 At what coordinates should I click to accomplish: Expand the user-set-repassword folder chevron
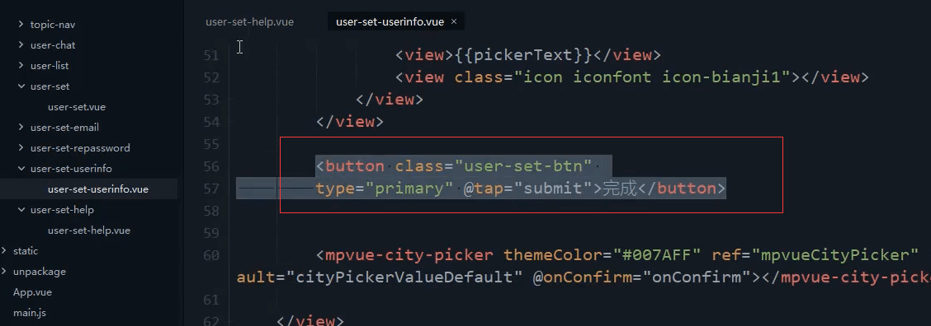coord(21,148)
